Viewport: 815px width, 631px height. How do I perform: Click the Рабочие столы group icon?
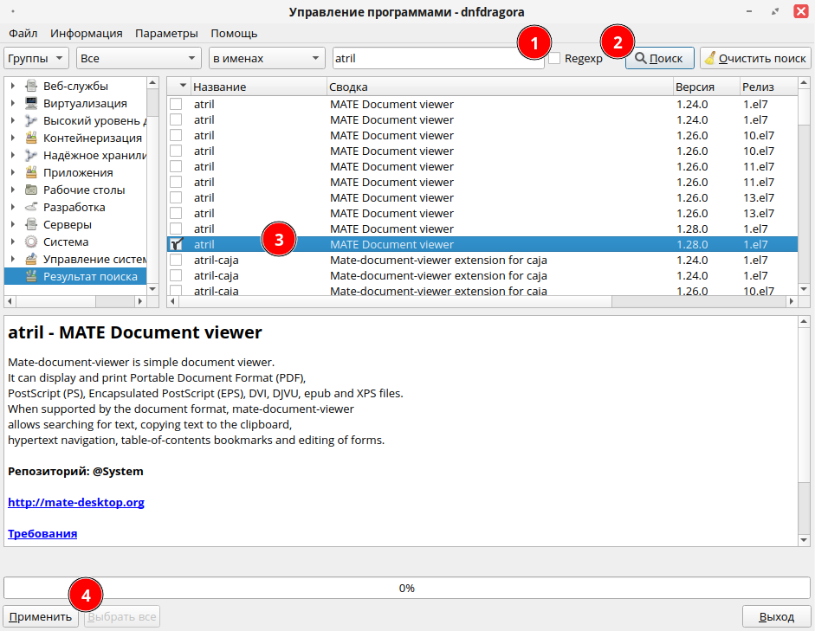(31, 190)
